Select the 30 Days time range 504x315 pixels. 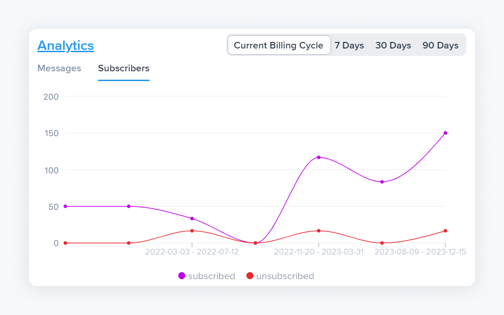[393, 45]
